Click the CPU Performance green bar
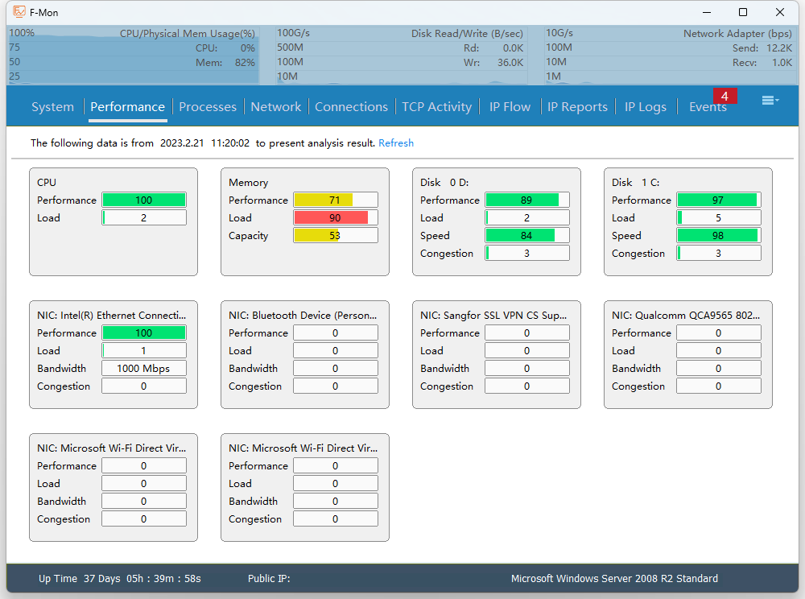Image resolution: width=805 pixels, height=599 pixels. (x=144, y=200)
